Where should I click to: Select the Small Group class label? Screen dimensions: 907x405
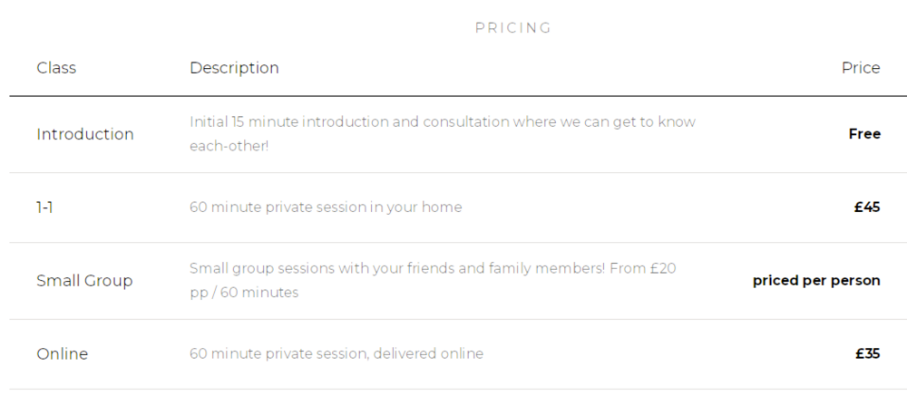[x=84, y=281]
